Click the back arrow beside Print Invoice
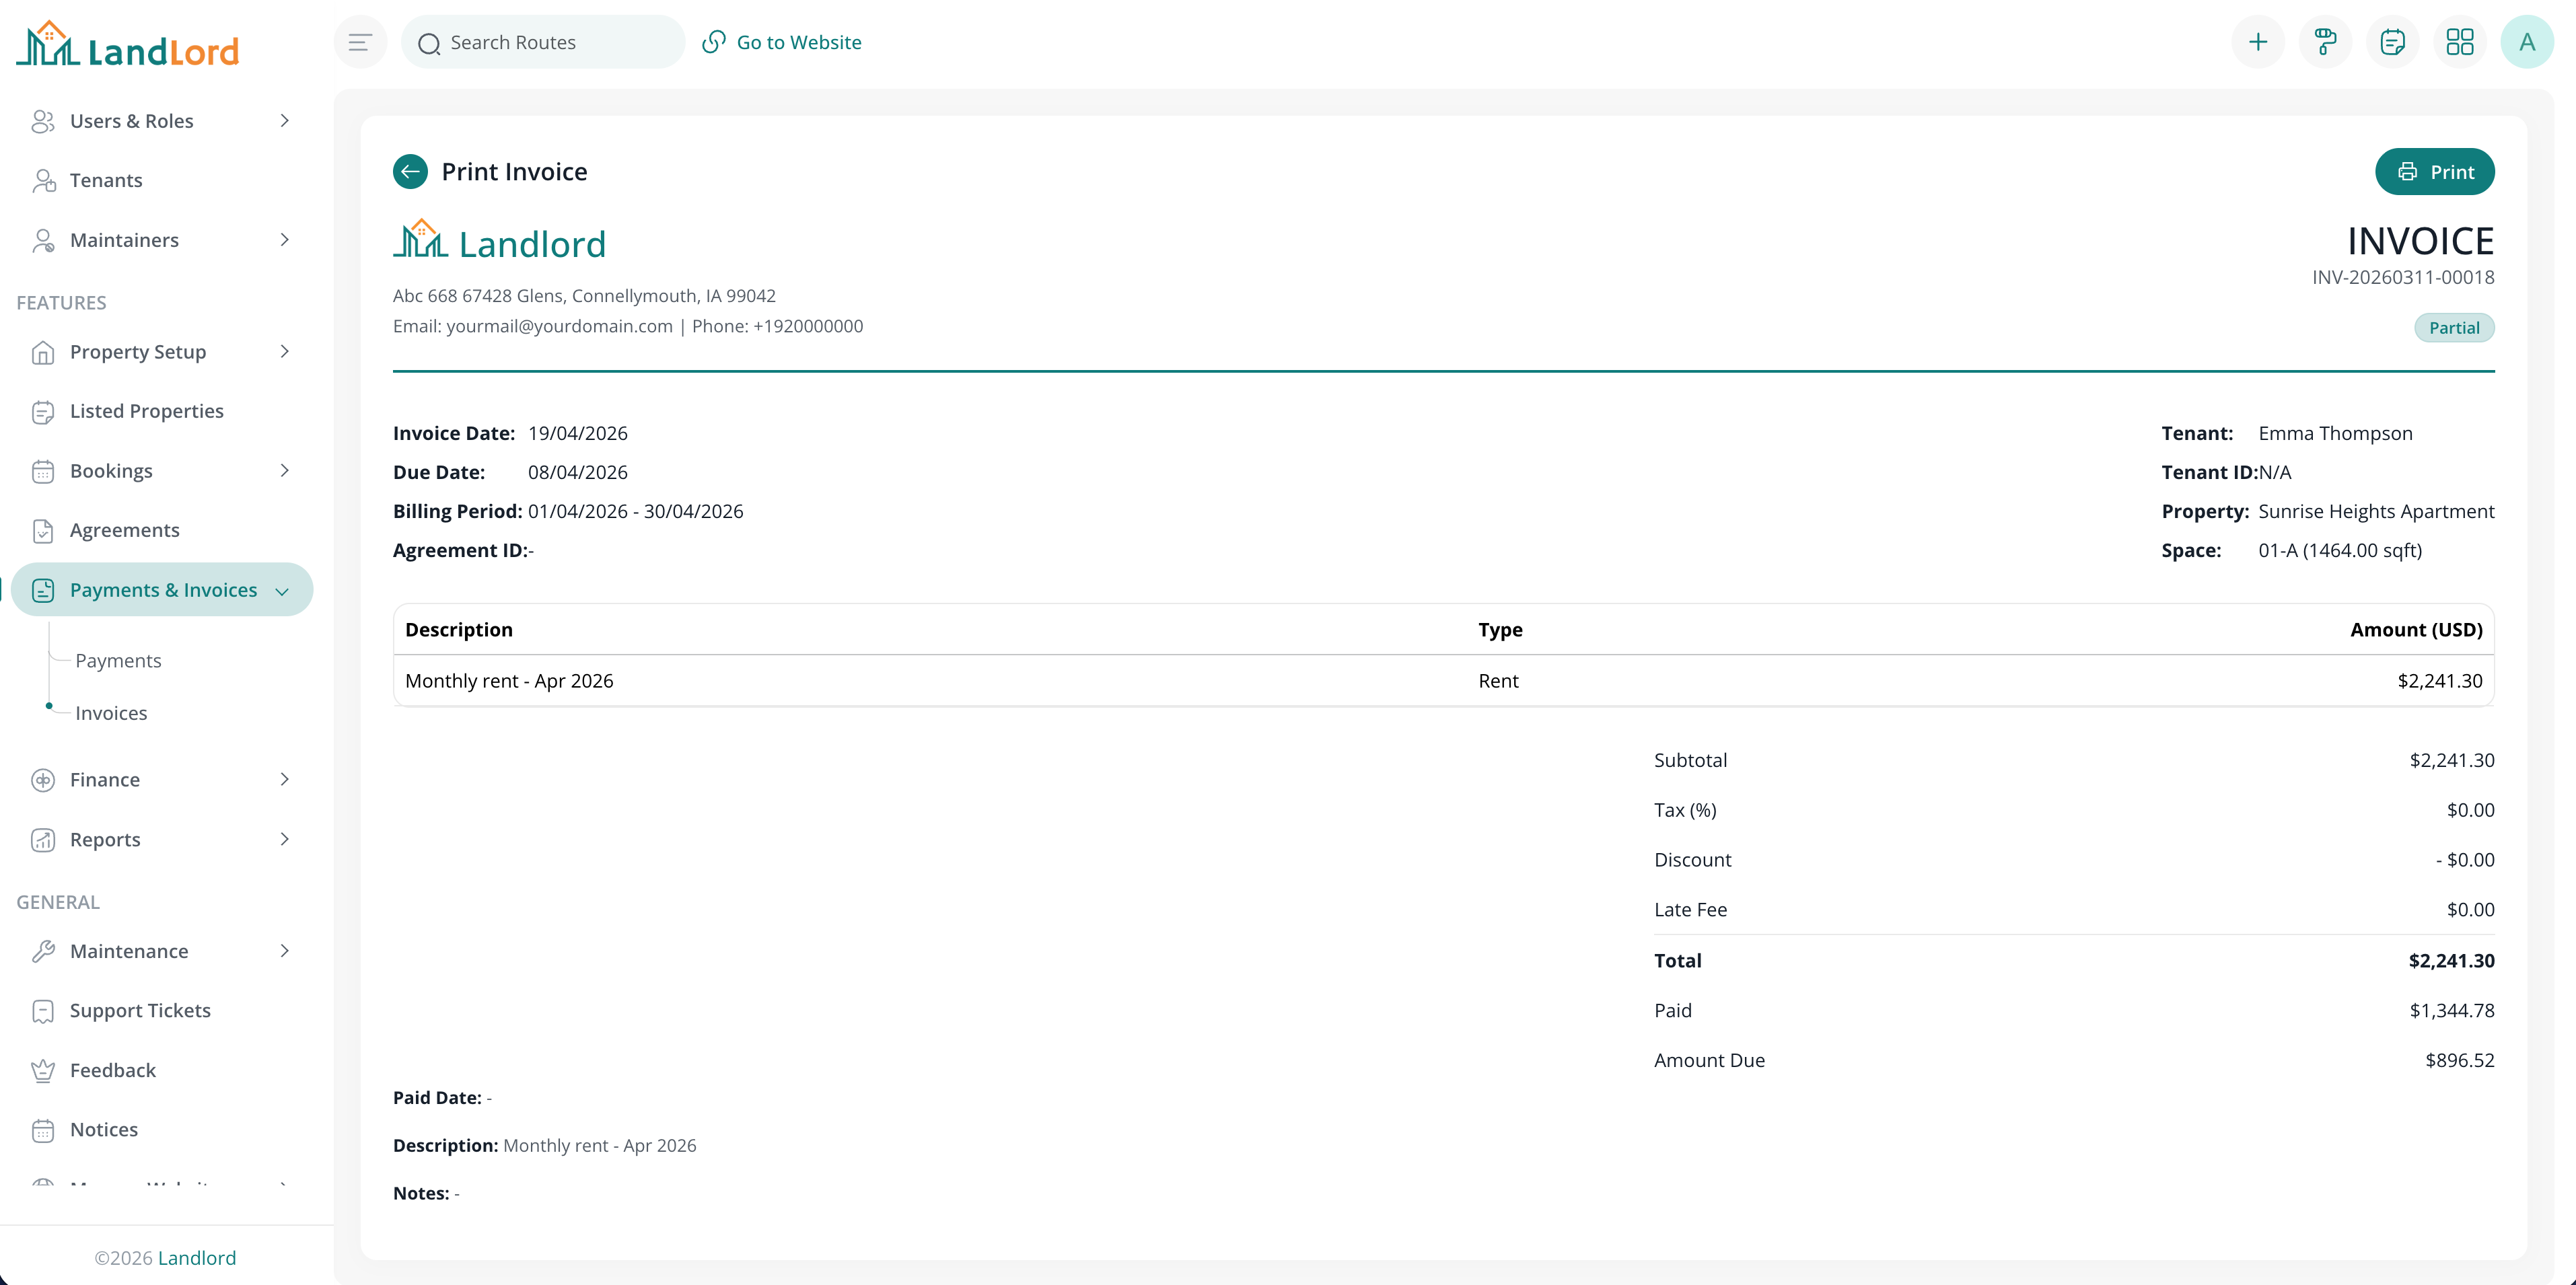This screenshot has width=2576, height=1285. pyautogui.click(x=409, y=171)
